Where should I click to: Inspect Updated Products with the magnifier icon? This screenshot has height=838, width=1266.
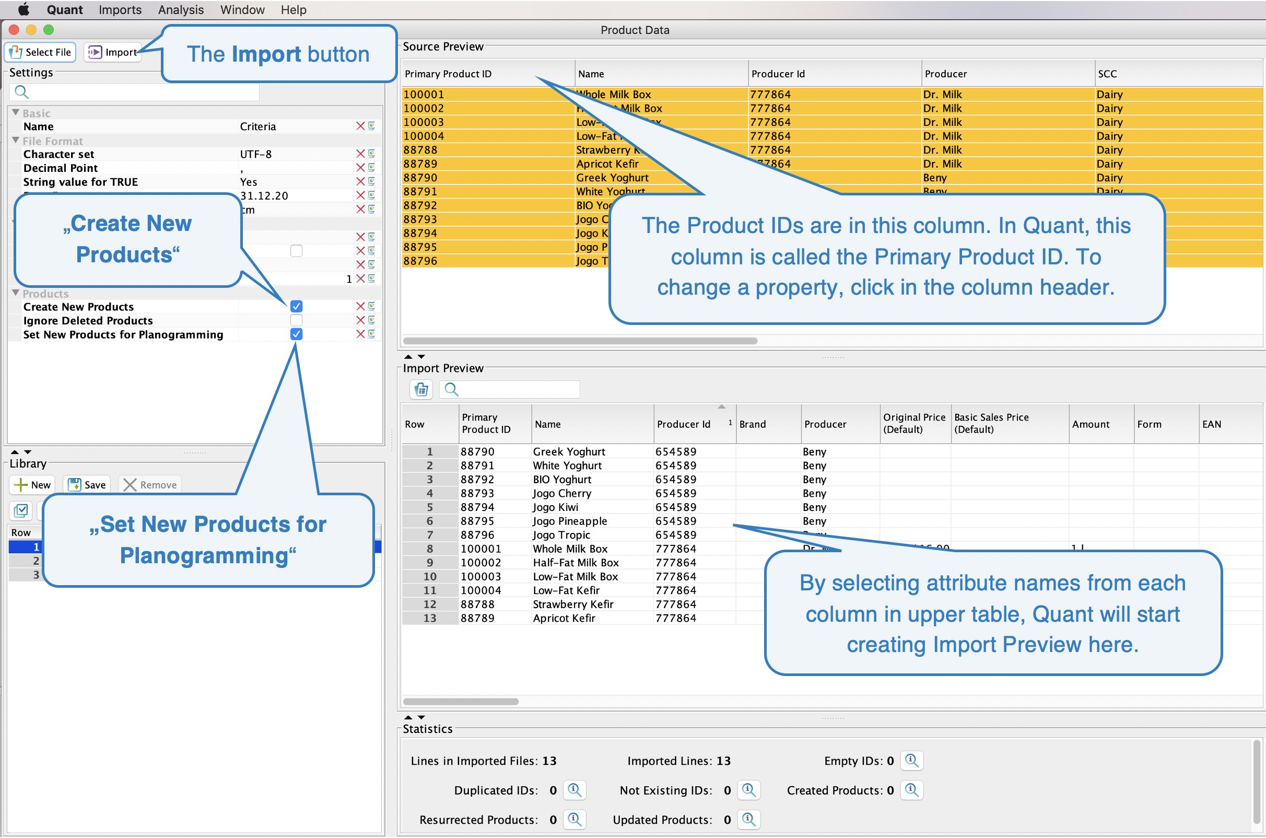[749, 820]
